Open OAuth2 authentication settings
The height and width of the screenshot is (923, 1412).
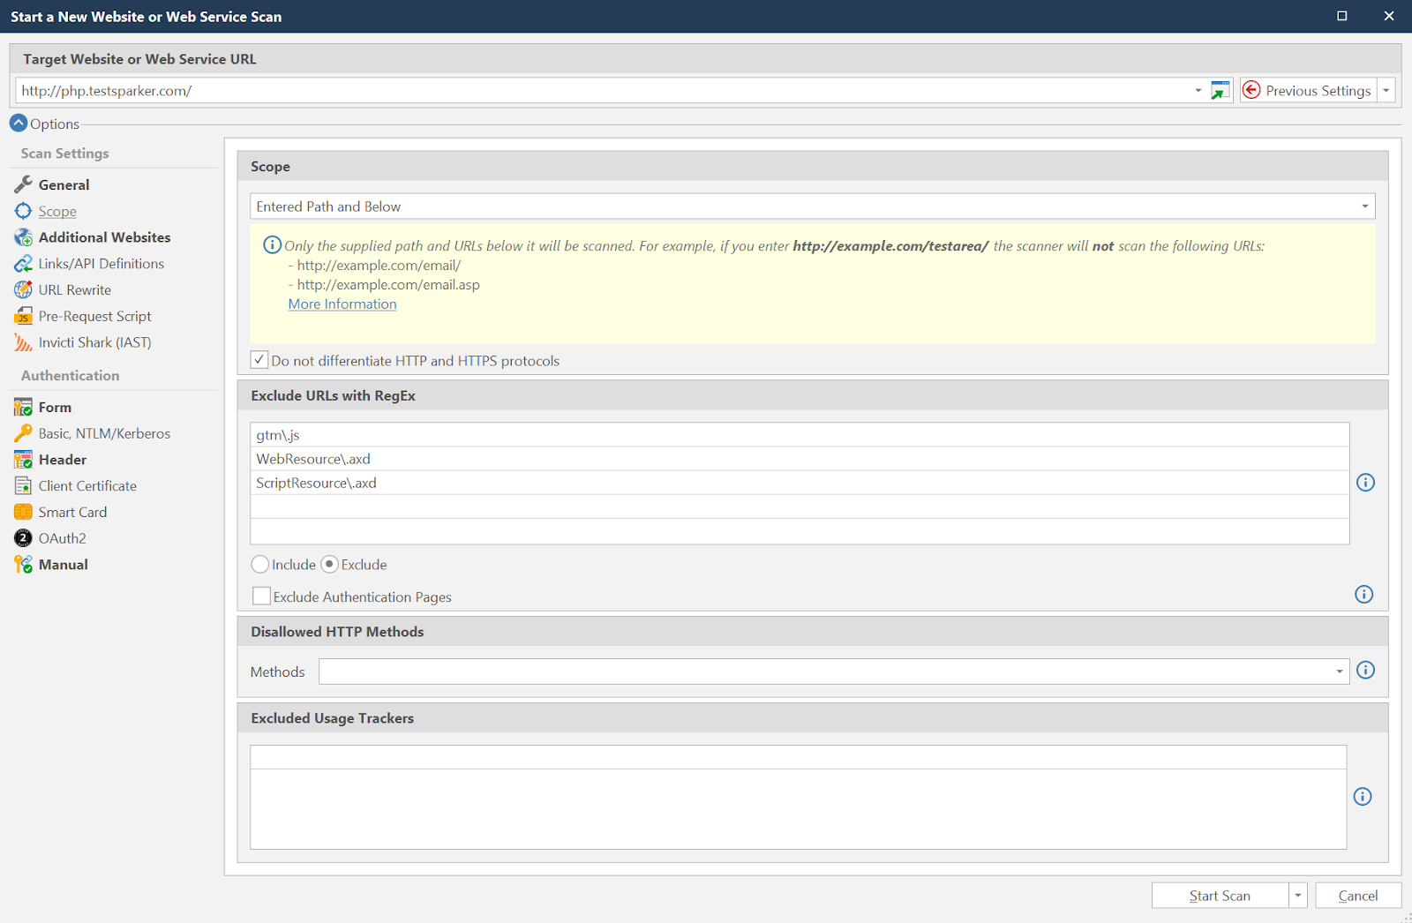(x=62, y=537)
